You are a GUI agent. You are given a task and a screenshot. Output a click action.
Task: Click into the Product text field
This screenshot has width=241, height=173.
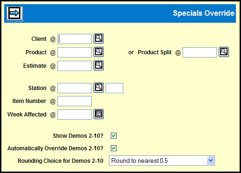click(x=75, y=52)
